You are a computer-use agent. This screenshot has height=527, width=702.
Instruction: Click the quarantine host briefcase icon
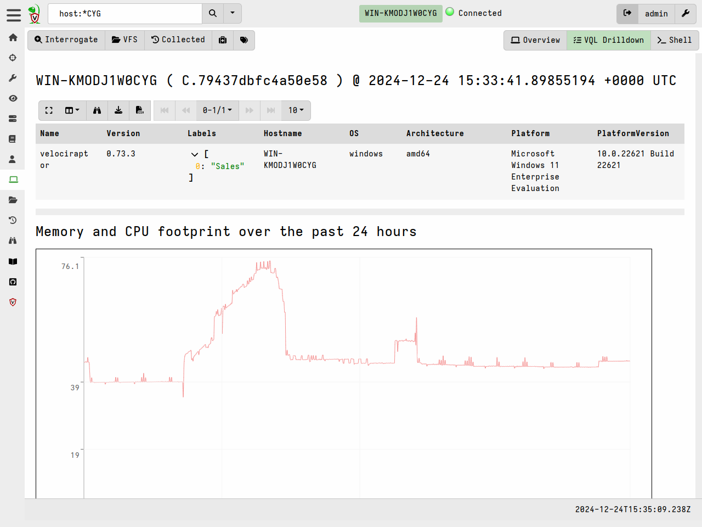(x=223, y=40)
